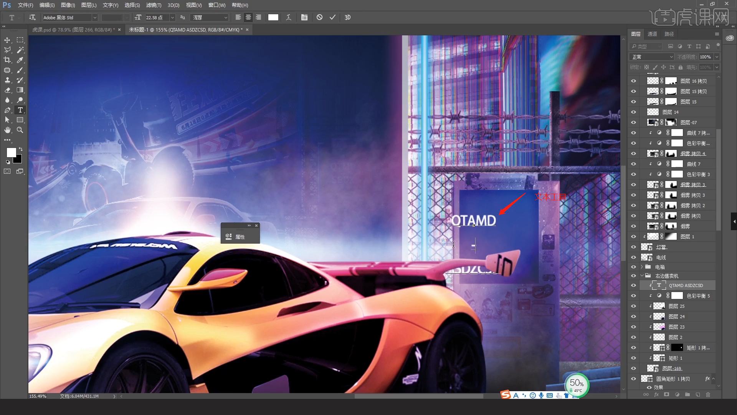Commit text edit with checkmark icon
The width and height of the screenshot is (737, 415).
click(332, 17)
